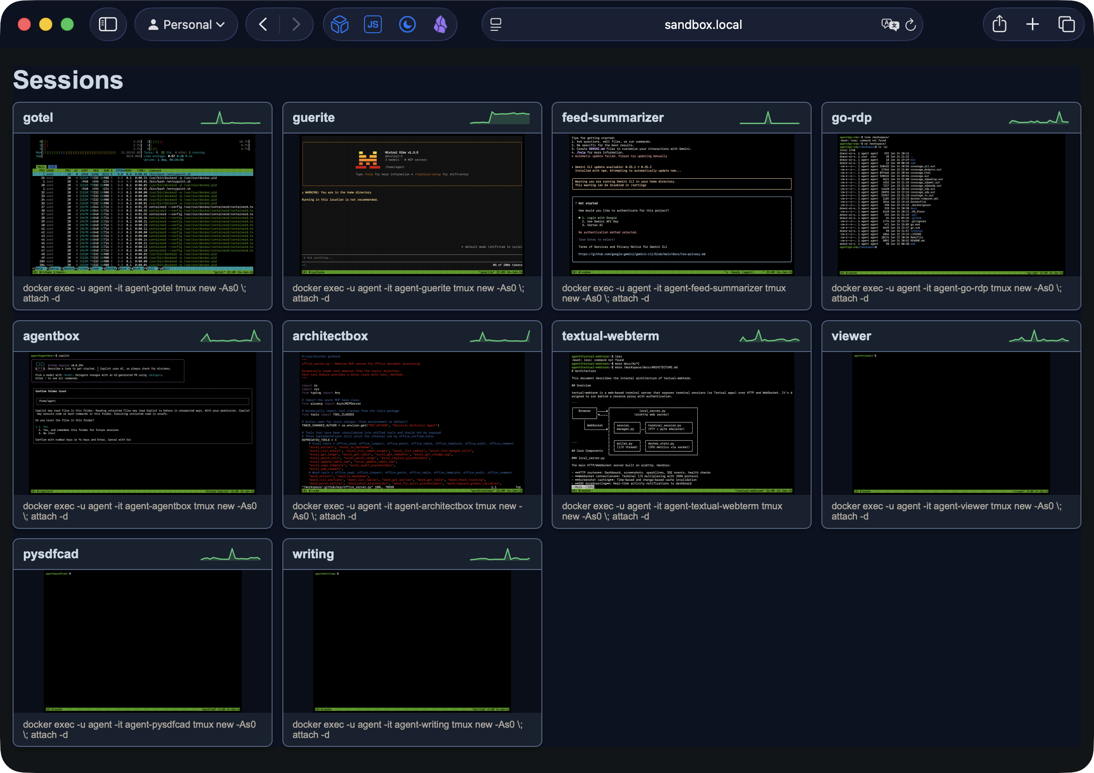Viewport: 1094px width, 773px height.
Task: Open a new tab with plus icon
Action: tap(1032, 24)
